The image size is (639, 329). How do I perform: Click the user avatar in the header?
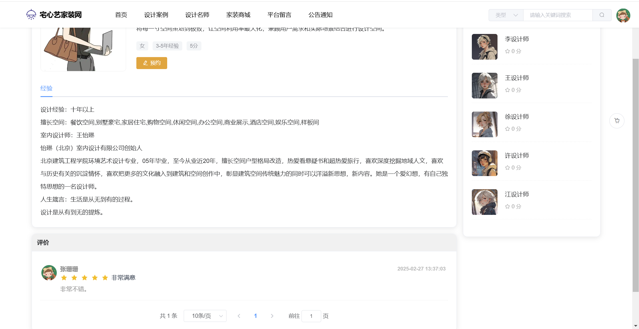[623, 15]
